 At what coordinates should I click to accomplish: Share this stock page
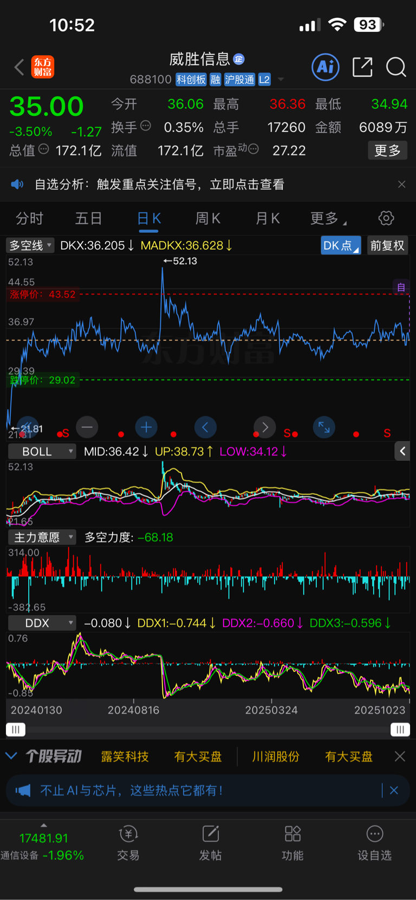[x=362, y=67]
